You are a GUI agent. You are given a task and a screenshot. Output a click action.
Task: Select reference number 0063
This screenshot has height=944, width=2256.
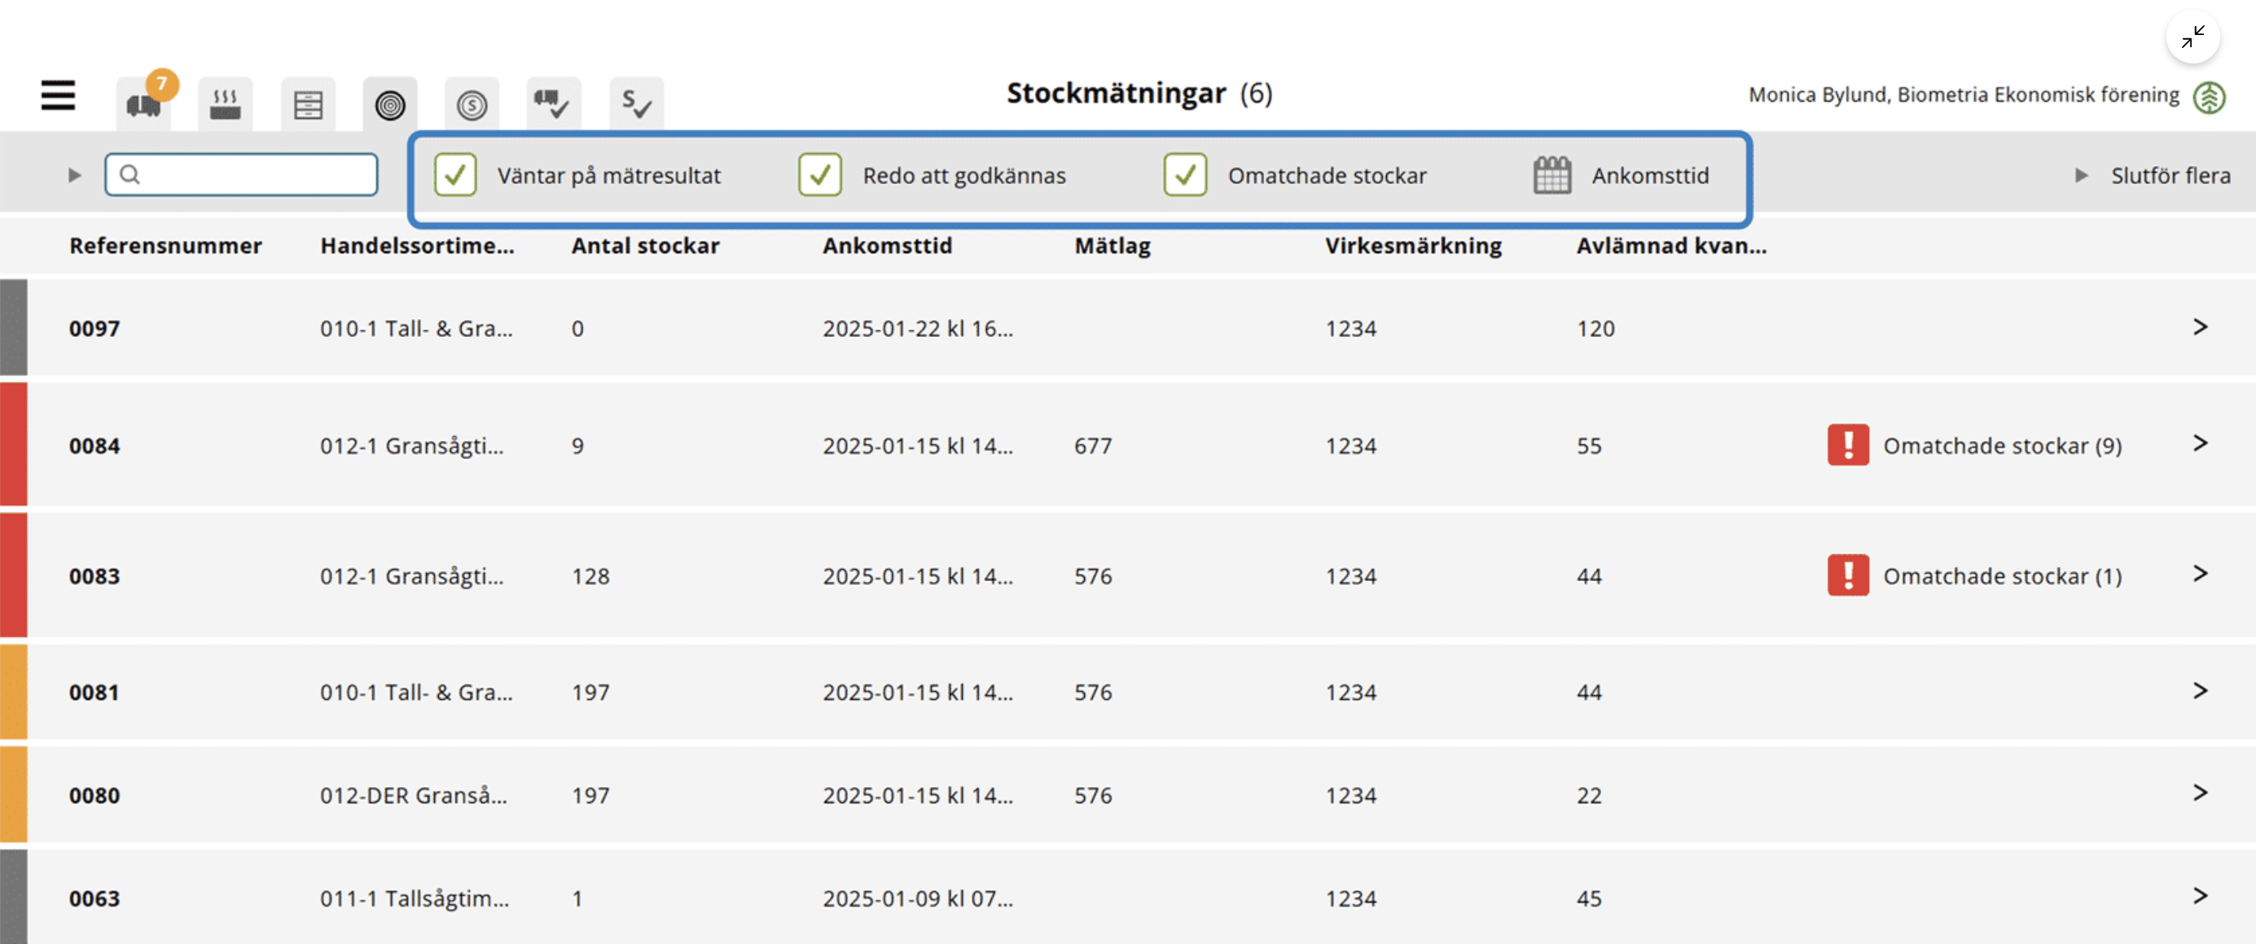tap(94, 899)
